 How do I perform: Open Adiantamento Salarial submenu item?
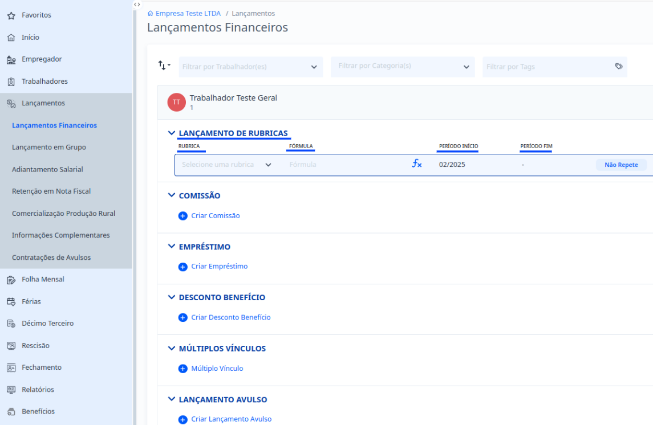(x=47, y=169)
